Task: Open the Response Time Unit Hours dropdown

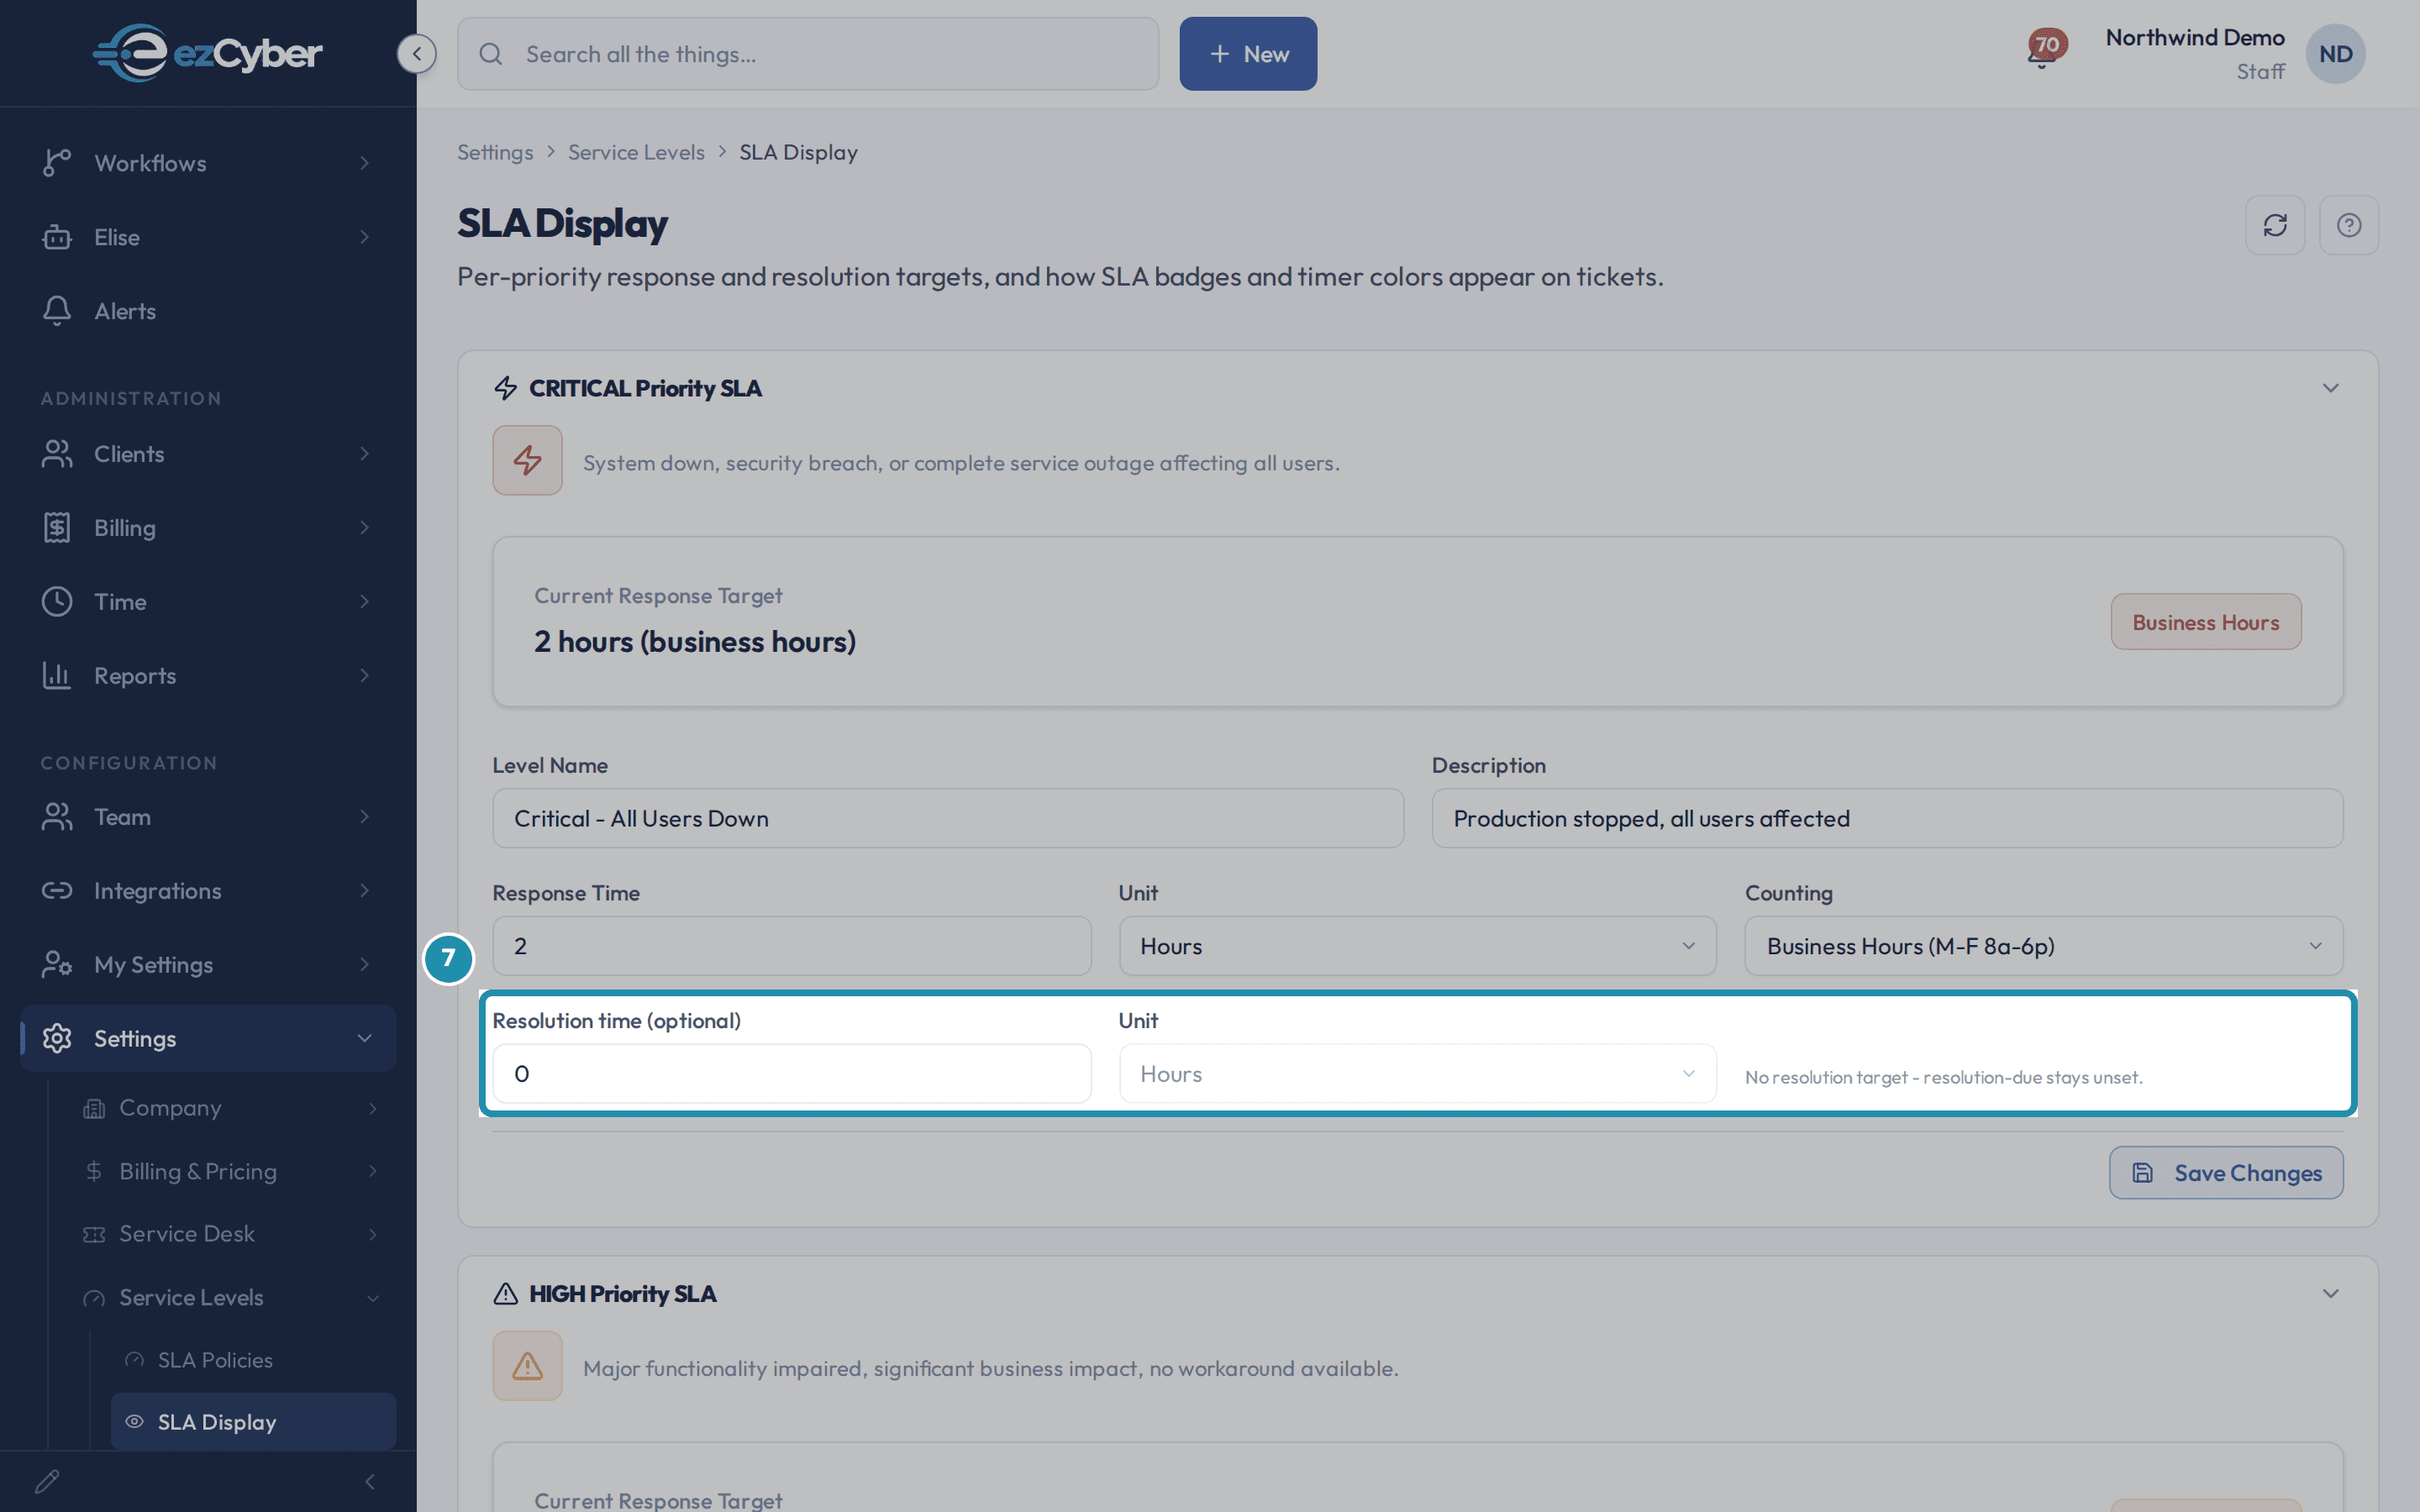Action: [1417, 946]
